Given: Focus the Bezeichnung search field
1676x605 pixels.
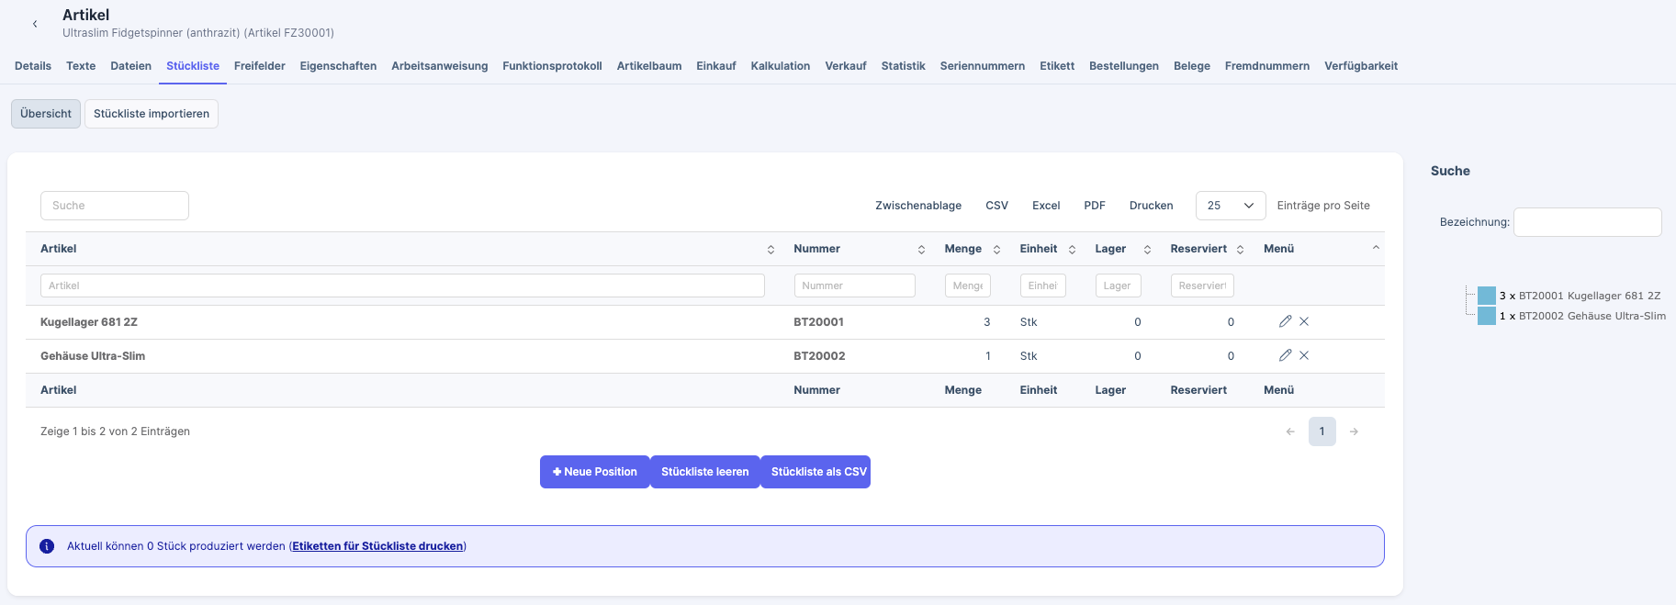Looking at the screenshot, I should (x=1587, y=222).
